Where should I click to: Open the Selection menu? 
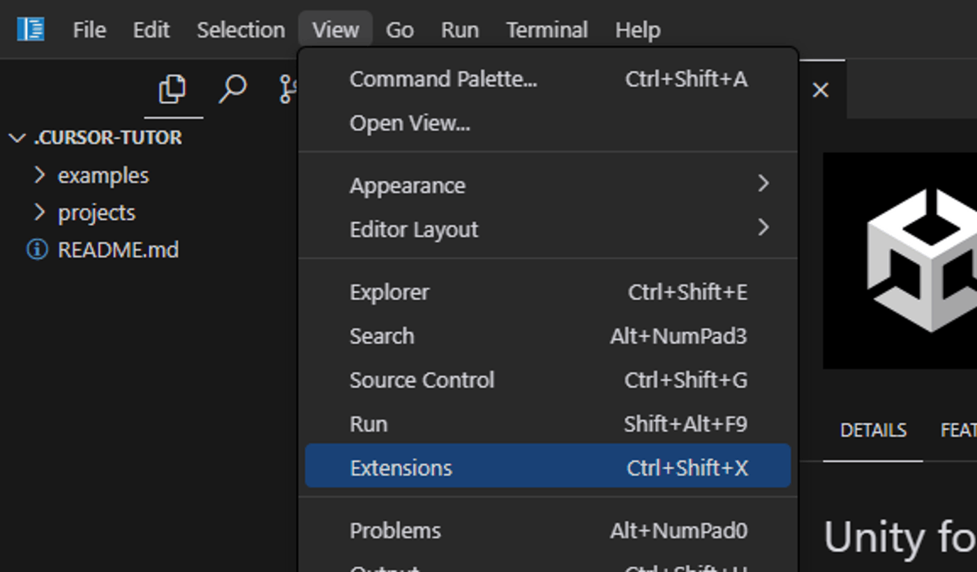click(x=241, y=30)
